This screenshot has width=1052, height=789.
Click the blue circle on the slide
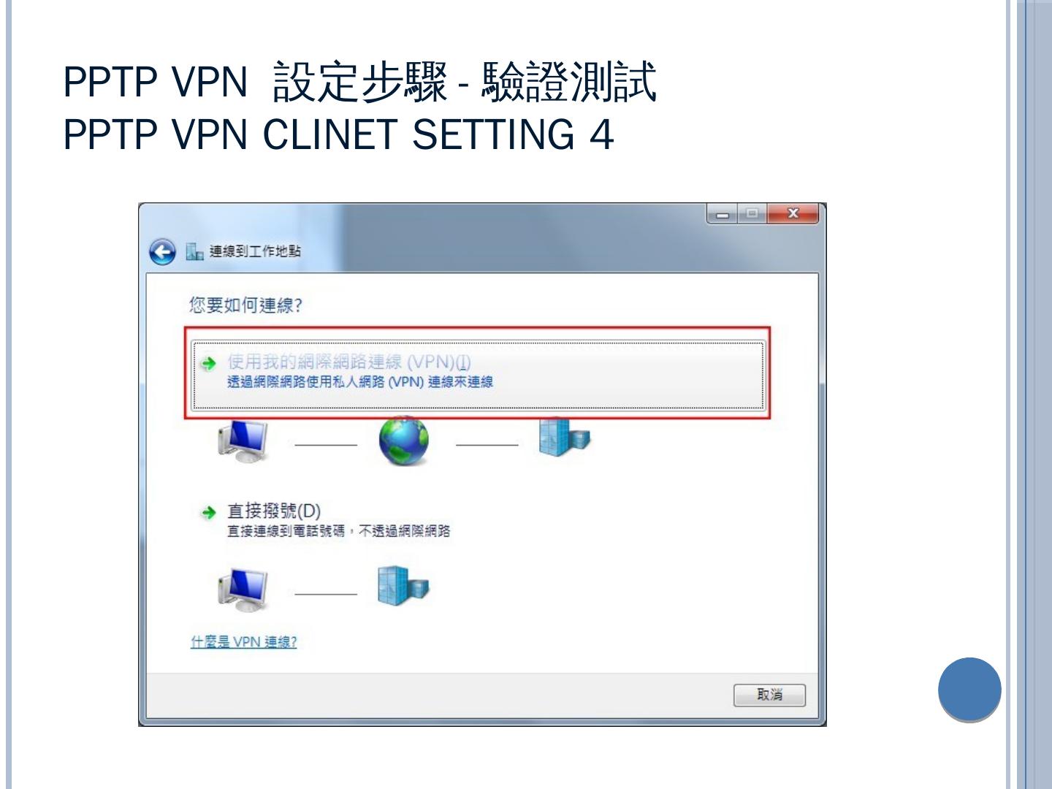pyautogui.click(x=969, y=690)
